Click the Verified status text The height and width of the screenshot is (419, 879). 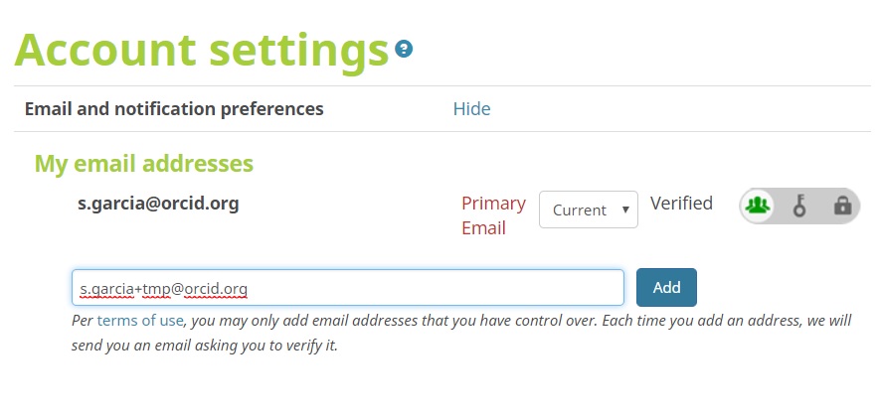681,204
